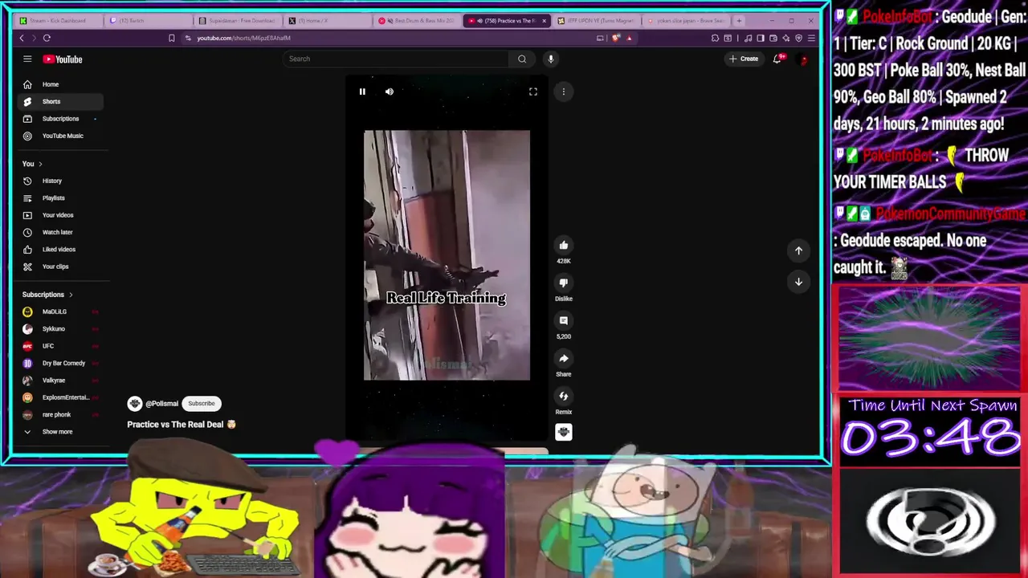The height and width of the screenshot is (578, 1028).
Task: Click the YouTube logo
Action: tap(63, 59)
